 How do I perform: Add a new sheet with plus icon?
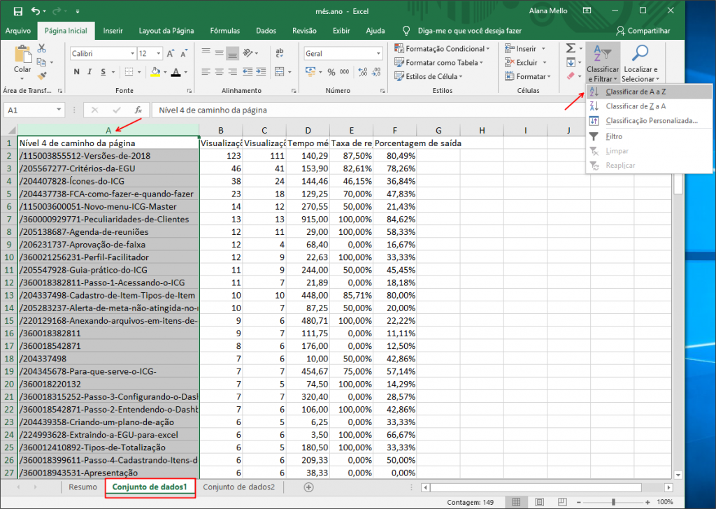coord(308,487)
